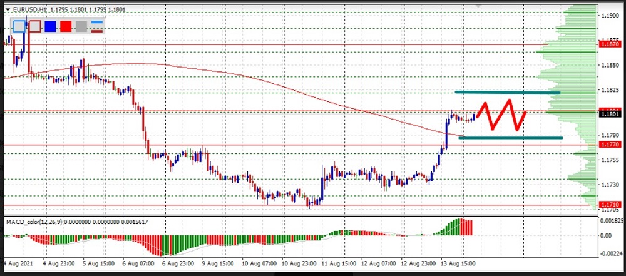Click the red-outlined square toolbar icon
The image size is (626, 276).
(35, 26)
